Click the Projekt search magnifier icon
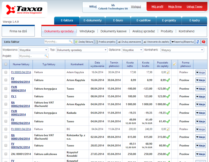The width and height of the screenshot is (209, 162). [46, 56]
